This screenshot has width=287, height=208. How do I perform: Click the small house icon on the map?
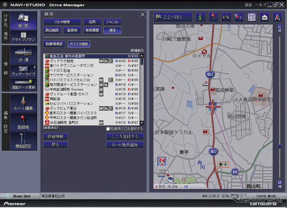click(171, 180)
